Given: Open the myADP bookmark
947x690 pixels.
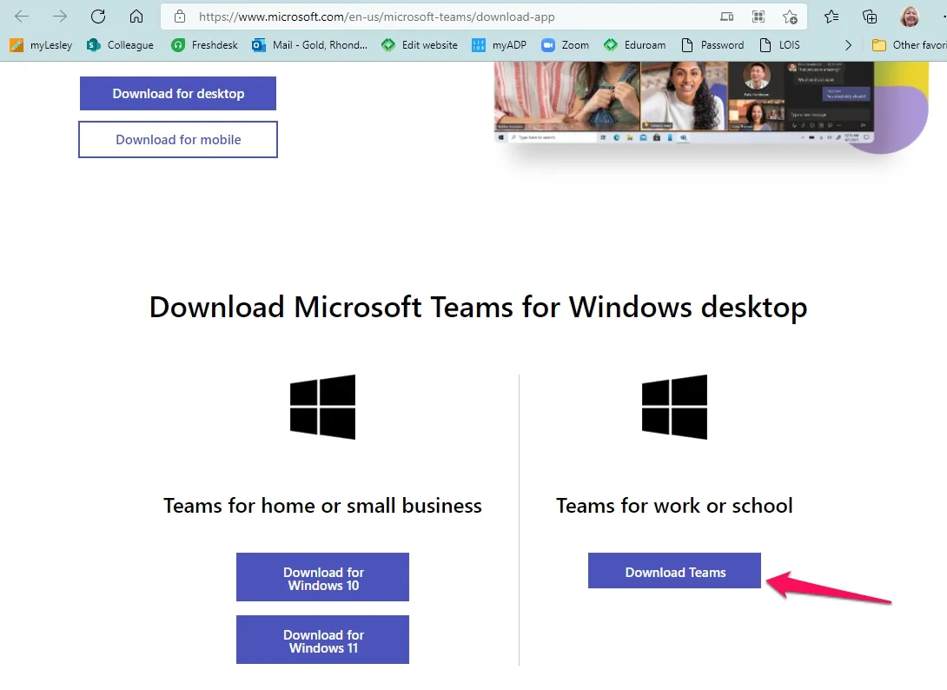Looking at the screenshot, I should point(500,44).
